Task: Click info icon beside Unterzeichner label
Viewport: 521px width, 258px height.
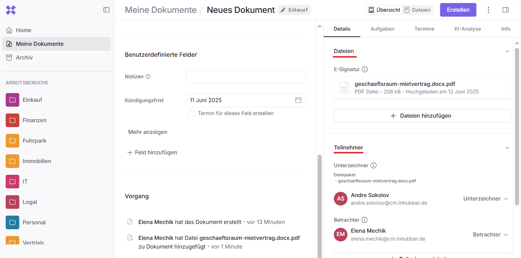Action: (374, 165)
